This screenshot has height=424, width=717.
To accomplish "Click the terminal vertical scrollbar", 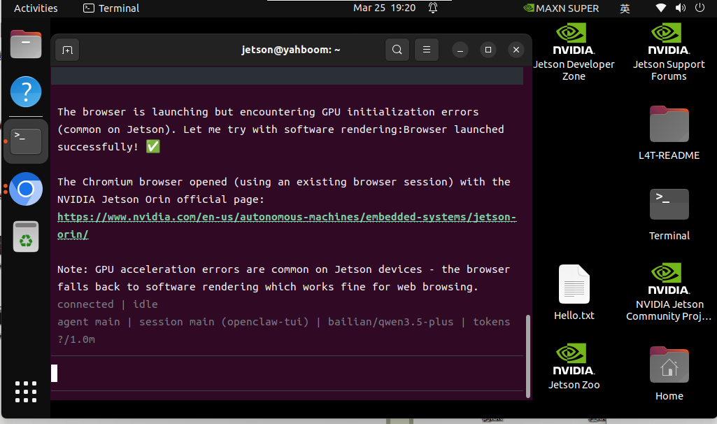I will point(528,356).
